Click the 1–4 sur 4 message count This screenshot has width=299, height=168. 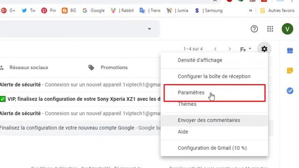click(x=193, y=49)
